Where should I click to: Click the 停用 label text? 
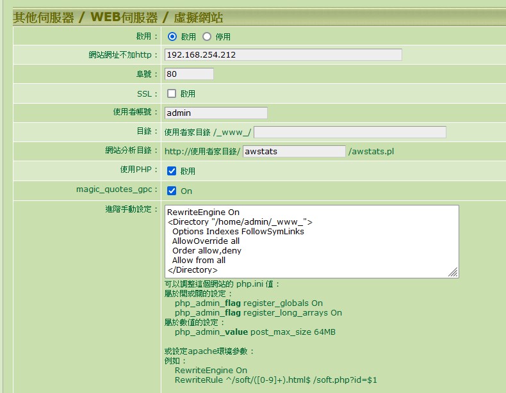(223, 37)
